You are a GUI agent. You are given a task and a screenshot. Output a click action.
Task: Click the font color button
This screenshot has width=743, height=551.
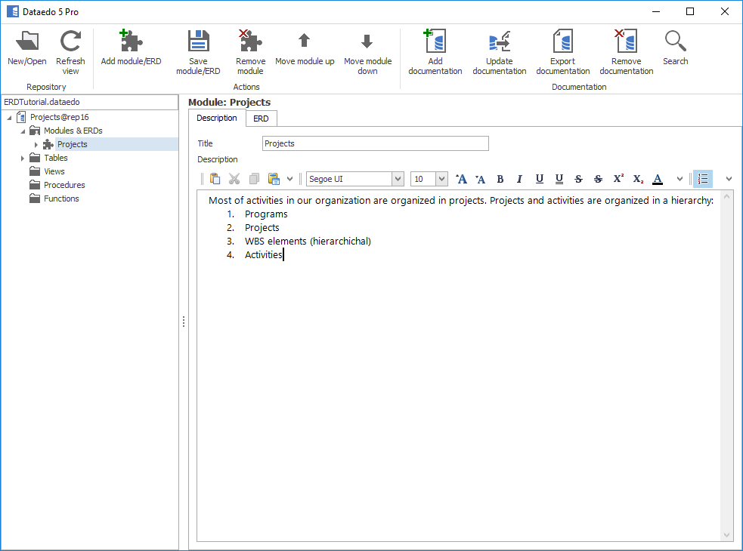658,179
